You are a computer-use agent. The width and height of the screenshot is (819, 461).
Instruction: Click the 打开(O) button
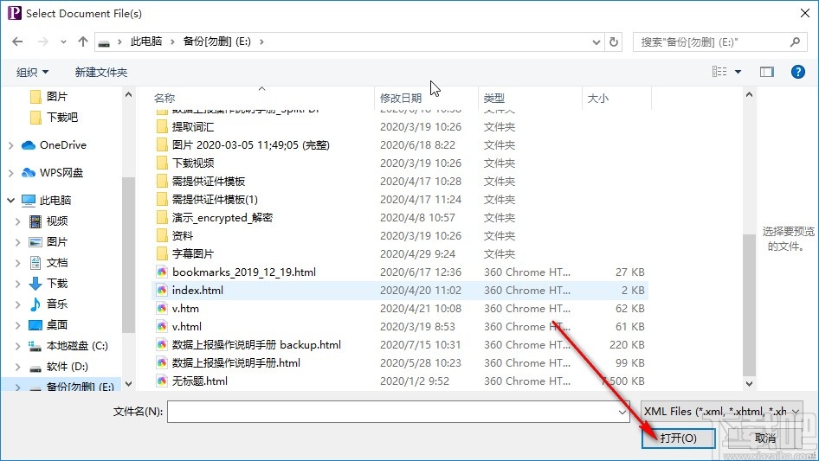[679, 438]
